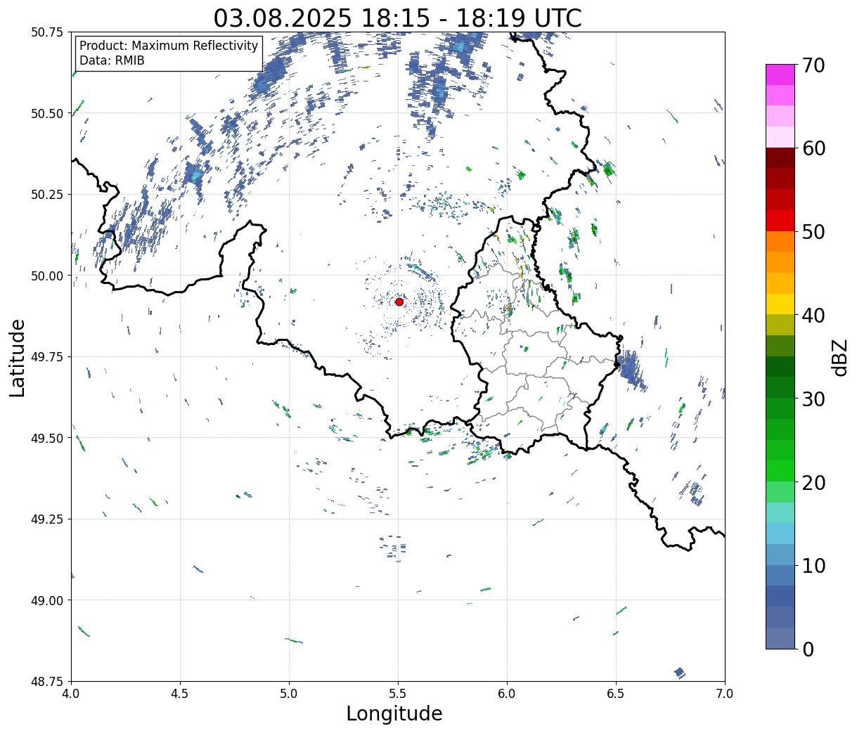
Task: Click the y-axis tick label '50.00'
Action: point(47,276)
